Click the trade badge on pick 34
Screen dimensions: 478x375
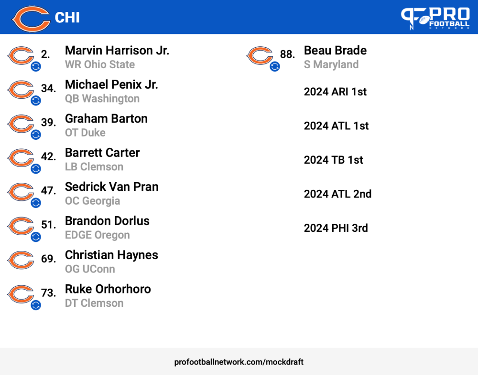pyautogui.click(x=36, y=101)
